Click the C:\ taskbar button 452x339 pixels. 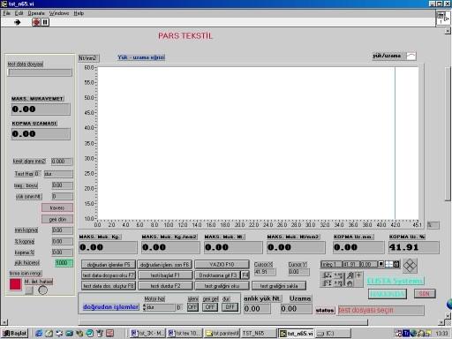pyautogui.click(x=333, y=333)
